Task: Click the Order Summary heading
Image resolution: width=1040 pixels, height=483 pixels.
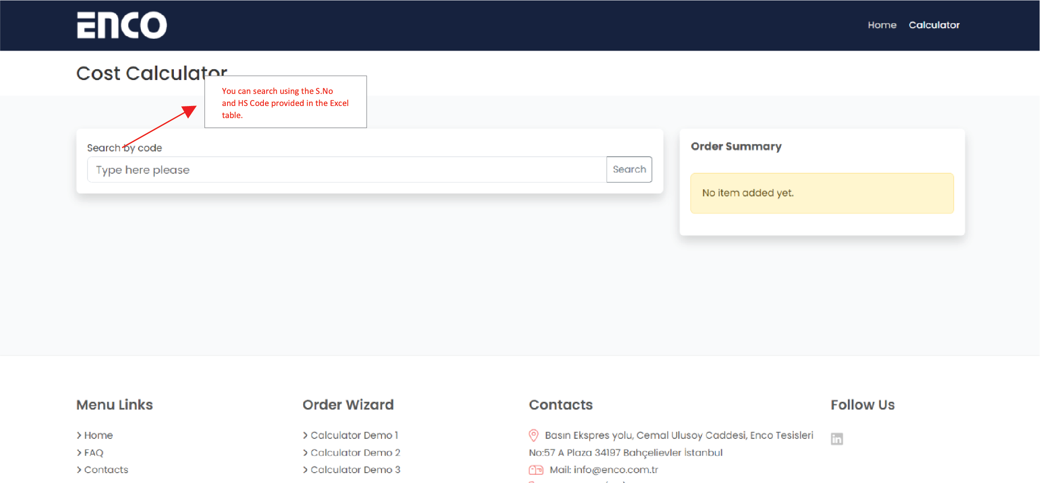Action: 736,146
